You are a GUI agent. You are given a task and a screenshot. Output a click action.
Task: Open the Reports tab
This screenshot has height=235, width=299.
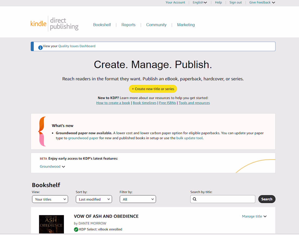click(129, 25)
